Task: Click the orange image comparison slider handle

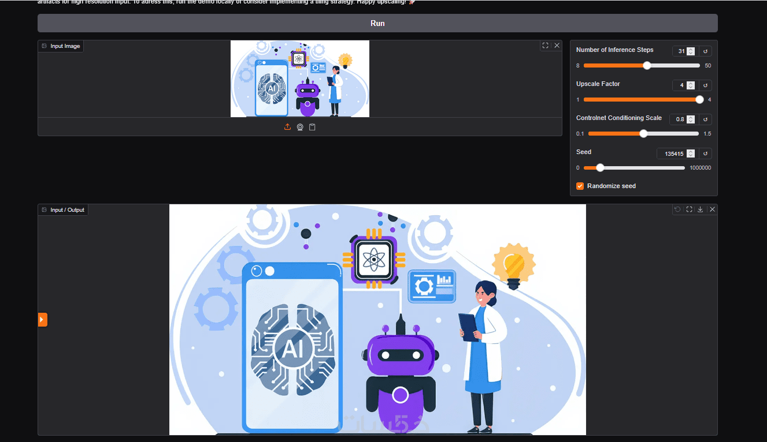Action: (x=43, y=320)
